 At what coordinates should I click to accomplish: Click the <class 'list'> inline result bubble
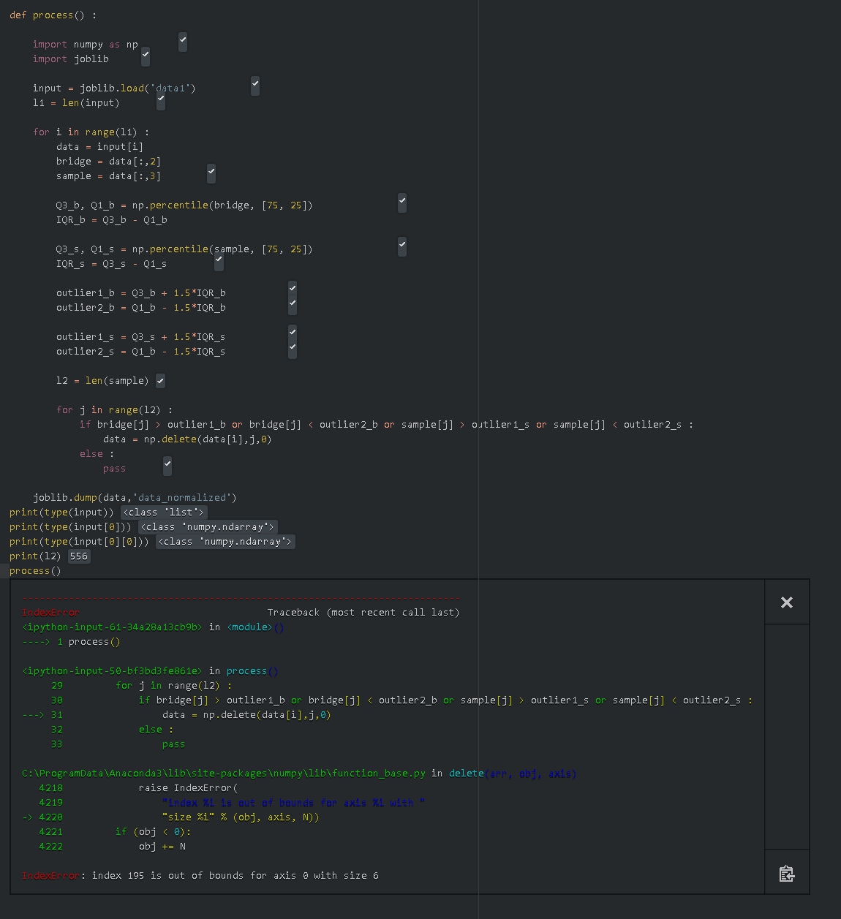coord(164,513)
